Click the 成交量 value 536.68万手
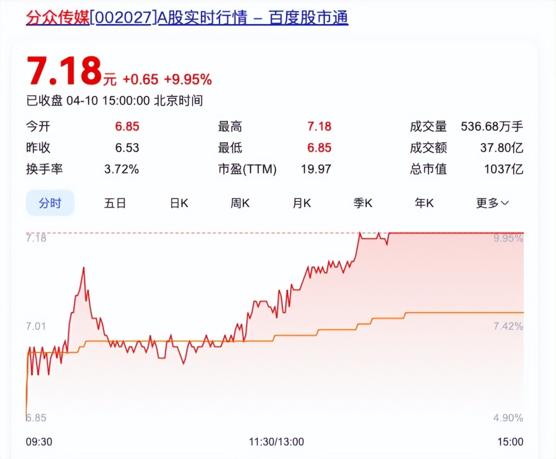556x459 pixels. click(491, 126)
